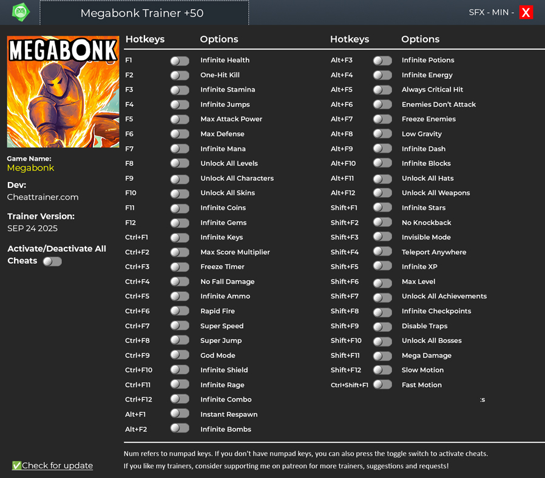Viewport: 545px width, 478px height.
Task: Enable Teleport Anywhere switch
Action: coord(382,252)
